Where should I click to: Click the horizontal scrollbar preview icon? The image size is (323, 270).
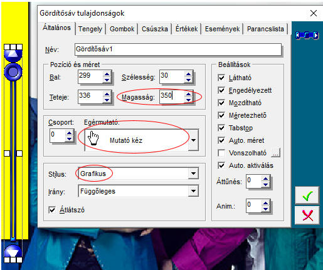coord(307,35)
